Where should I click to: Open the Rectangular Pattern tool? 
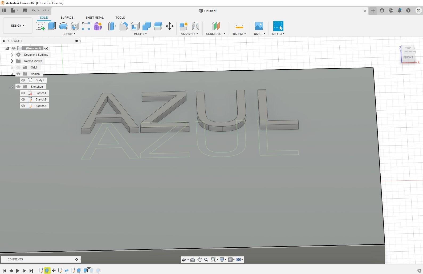[86, 26]
